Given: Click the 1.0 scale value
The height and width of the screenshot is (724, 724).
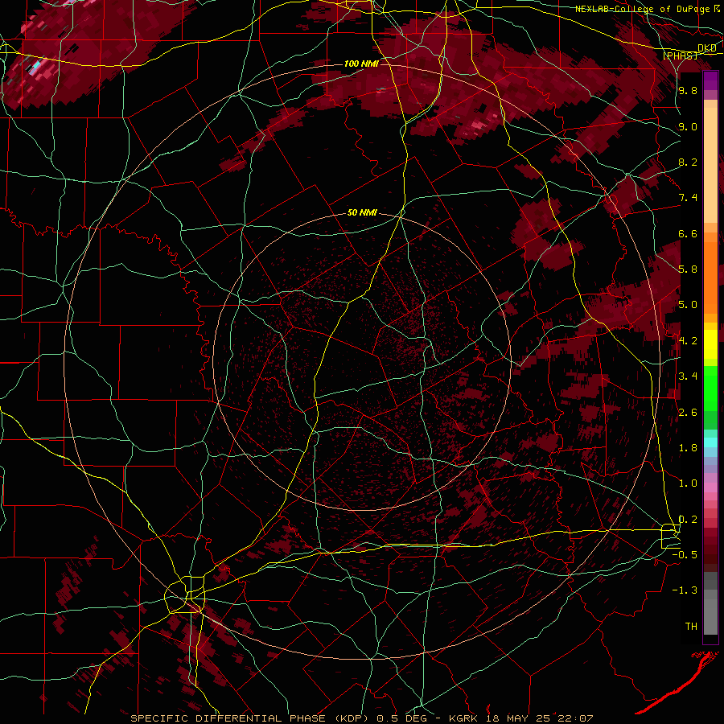Looking at the screenshot, I should pos(688,483).
